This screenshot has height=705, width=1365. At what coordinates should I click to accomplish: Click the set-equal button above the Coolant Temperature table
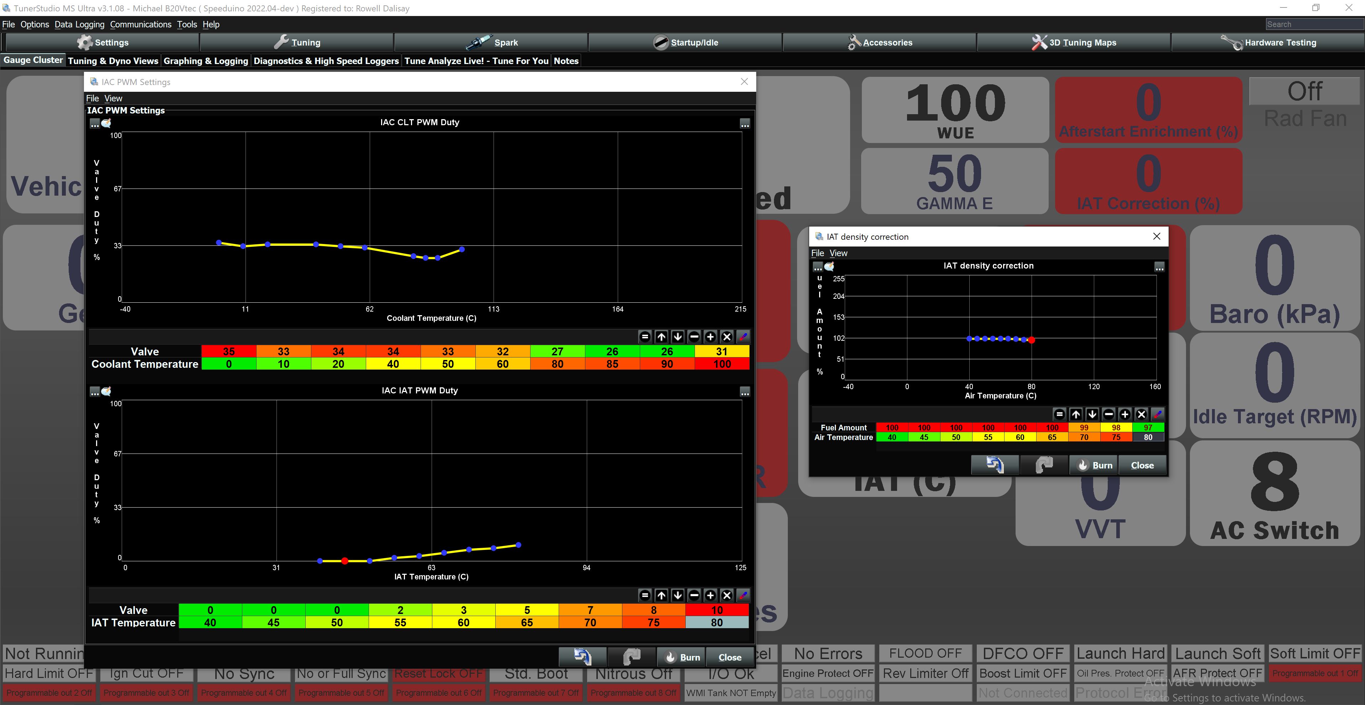coord(645,337)
